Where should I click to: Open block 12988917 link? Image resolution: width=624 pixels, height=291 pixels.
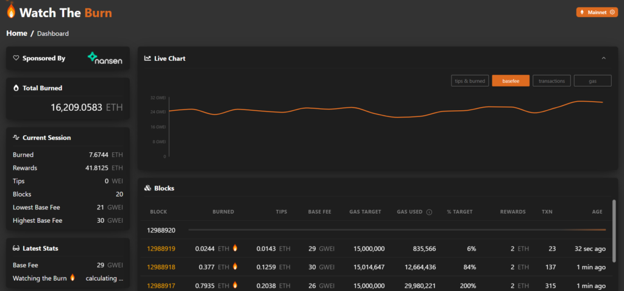[161, 286]
